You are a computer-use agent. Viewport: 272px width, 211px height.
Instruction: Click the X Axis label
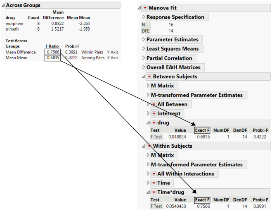[113, 58]
